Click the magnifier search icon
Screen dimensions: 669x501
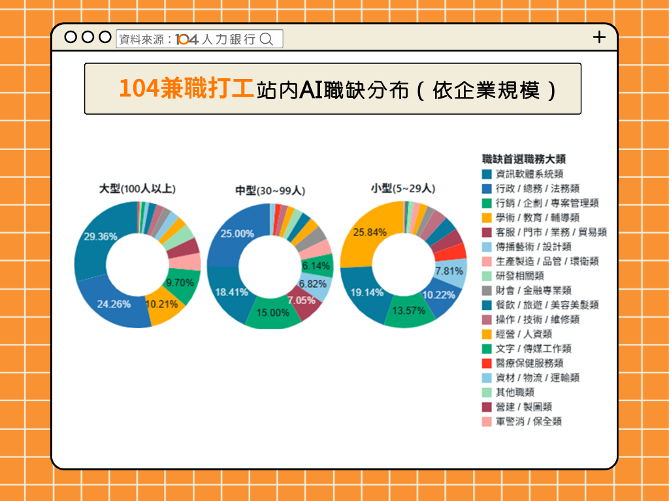[267, 39]
